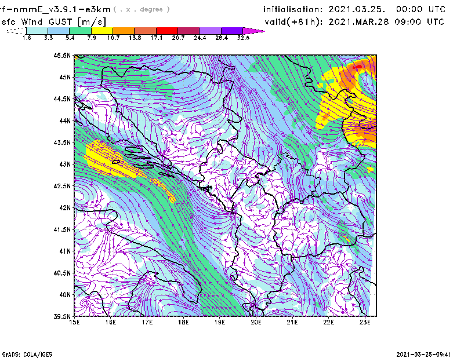Click the "initialisation:" label
This screenshot has width=464, height=358.
293,9
